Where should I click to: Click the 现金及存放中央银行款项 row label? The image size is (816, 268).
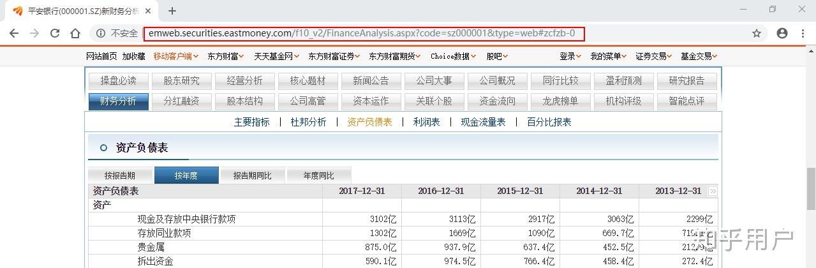pyautogui.click(x=186, y=219)
